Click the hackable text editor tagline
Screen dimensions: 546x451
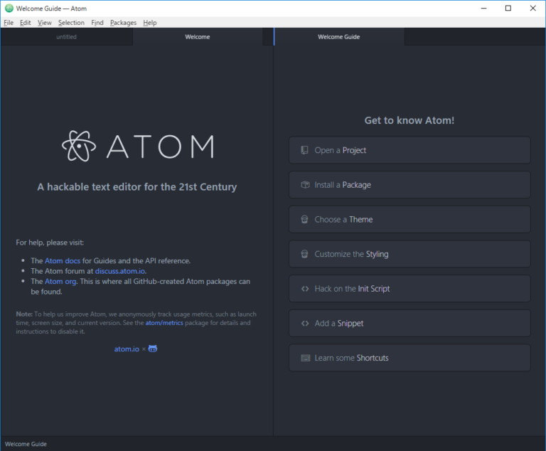pyautogui.click(x=137, y=187)
